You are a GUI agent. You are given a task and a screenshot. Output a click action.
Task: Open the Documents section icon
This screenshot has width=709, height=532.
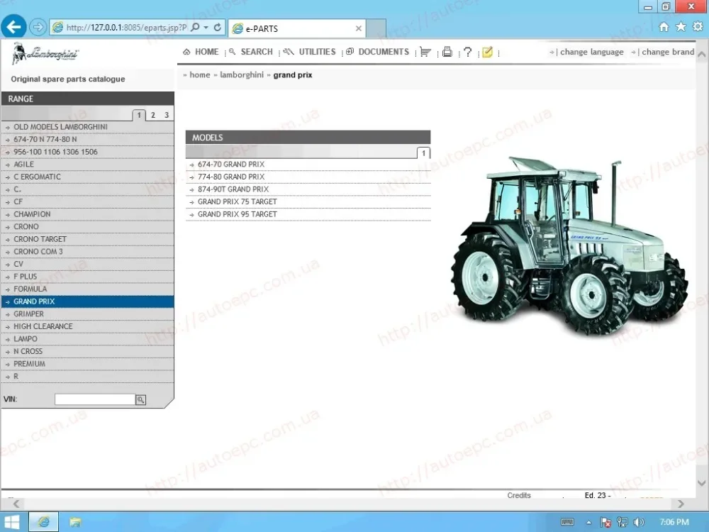(x=377, y=51)
